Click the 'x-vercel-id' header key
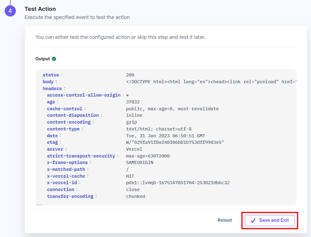Screen dimensions: 311x237 point(62,183)
